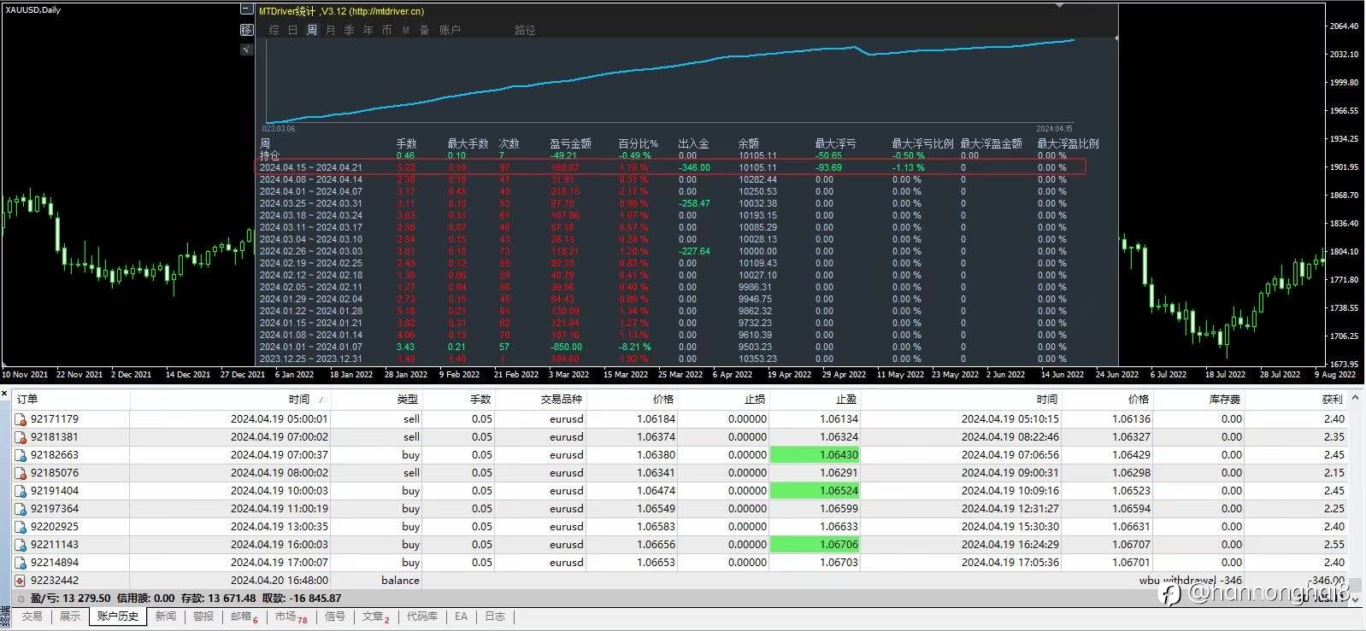Open the 日志 journal tab
This screenshot has width=1366, height=631.
pos(495,616)
